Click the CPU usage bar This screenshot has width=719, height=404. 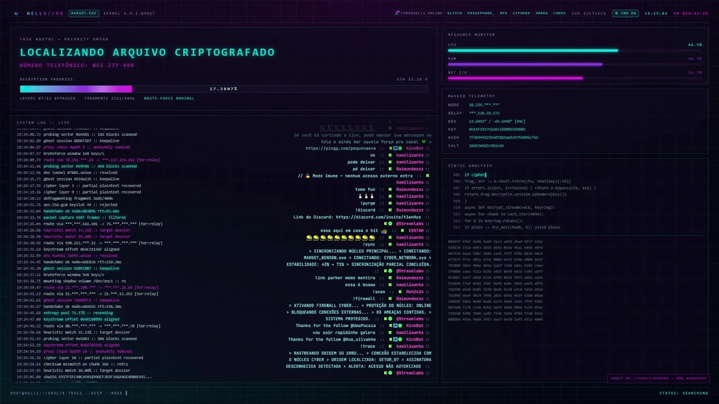coord(574,50)
